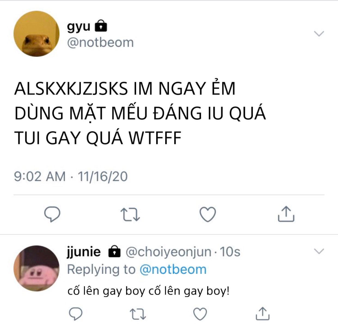
Task: Like jjunie's reply tweet
Action: (x=200, y=314)
